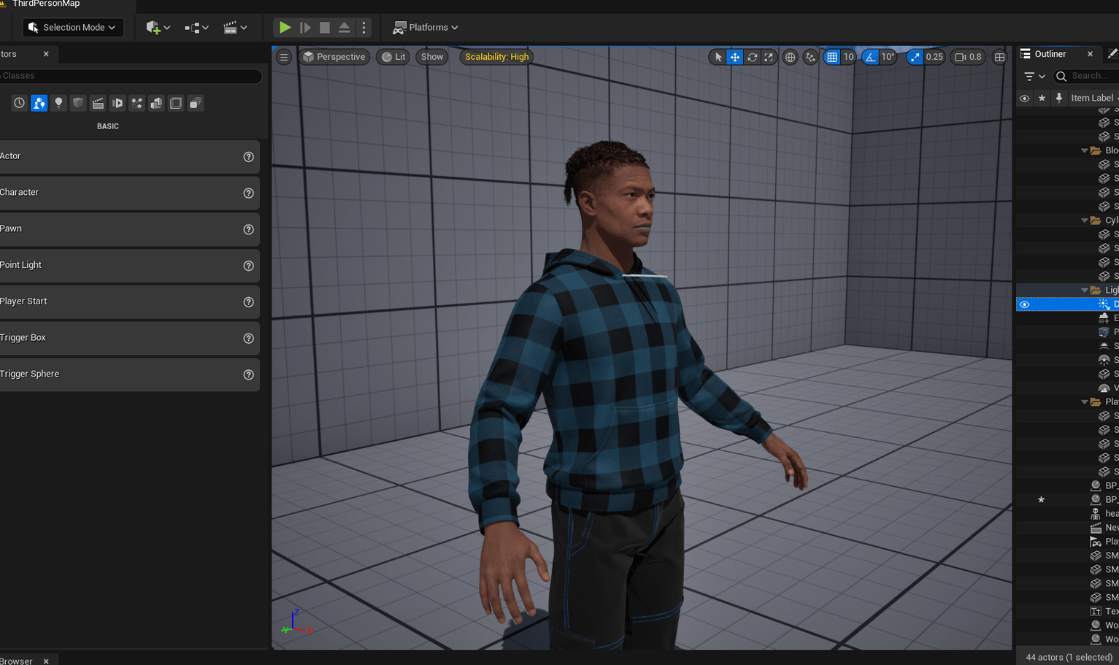Switch to the ThirdPersonMap tab
Screen dimensions: 1119x665
(45, 4)
